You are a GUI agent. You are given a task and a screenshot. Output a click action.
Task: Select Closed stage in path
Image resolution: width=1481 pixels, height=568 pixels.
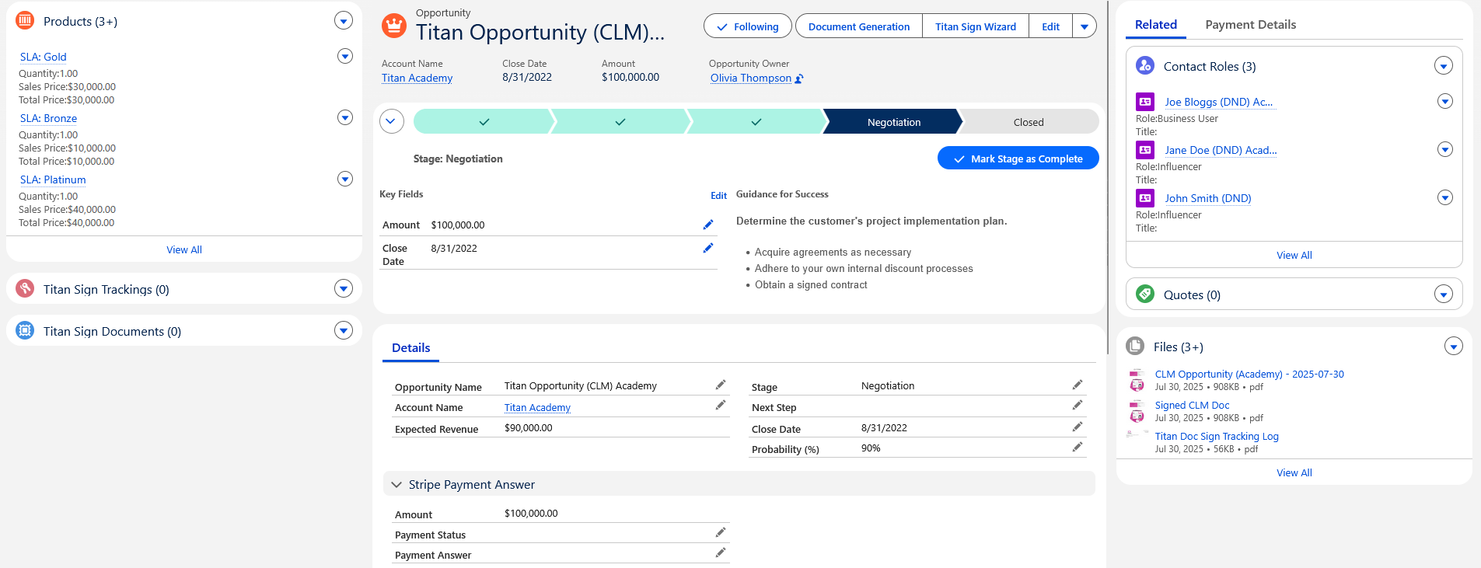coord(1028,122)
